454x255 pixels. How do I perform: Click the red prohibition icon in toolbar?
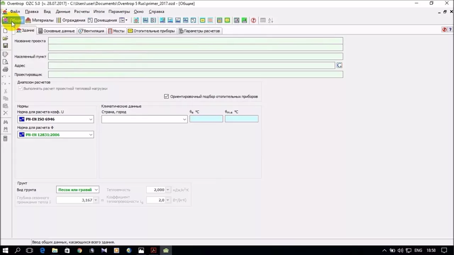[254, 20]
